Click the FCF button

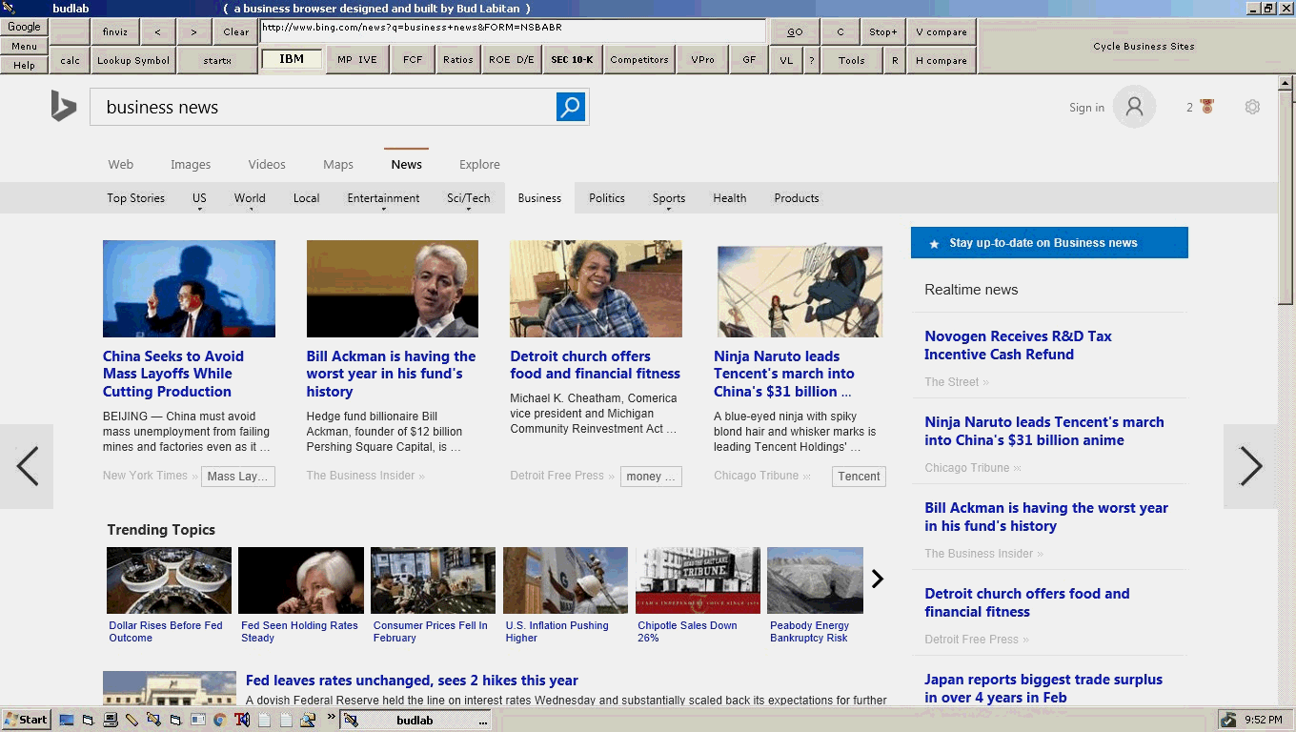[413, 60]
